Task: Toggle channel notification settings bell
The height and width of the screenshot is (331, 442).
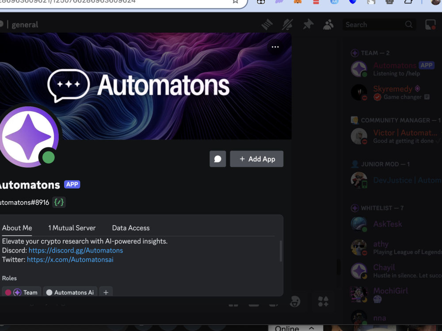Action: click(x=287, y=25)
